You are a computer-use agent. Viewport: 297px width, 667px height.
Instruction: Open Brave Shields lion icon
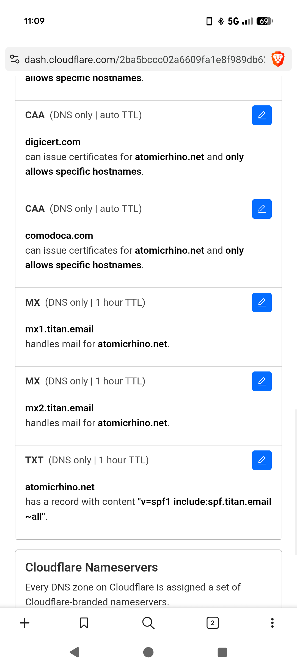coord(278,59)
